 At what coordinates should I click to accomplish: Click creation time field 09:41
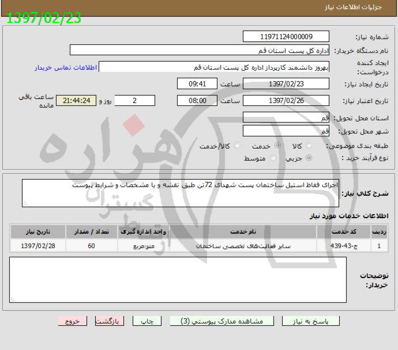197,83
